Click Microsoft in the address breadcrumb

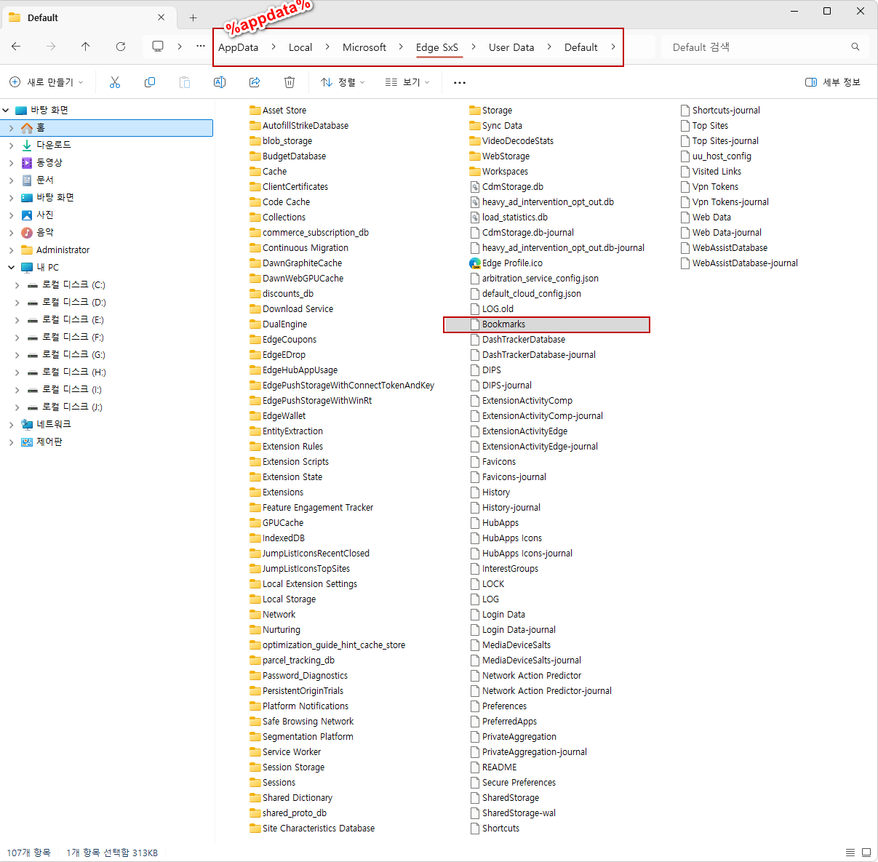click(364, 47)
